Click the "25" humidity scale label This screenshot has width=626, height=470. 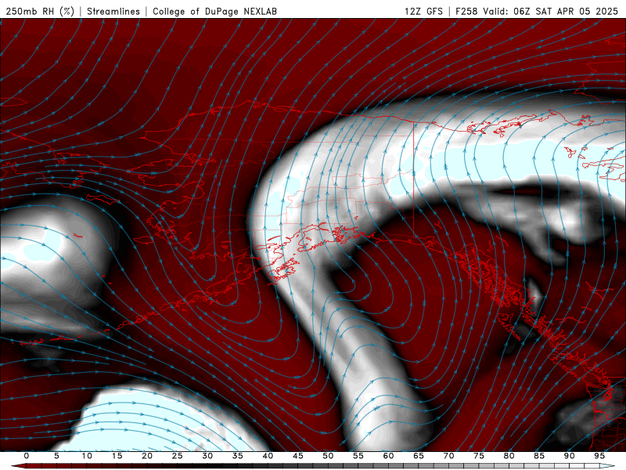pos(178,456)
